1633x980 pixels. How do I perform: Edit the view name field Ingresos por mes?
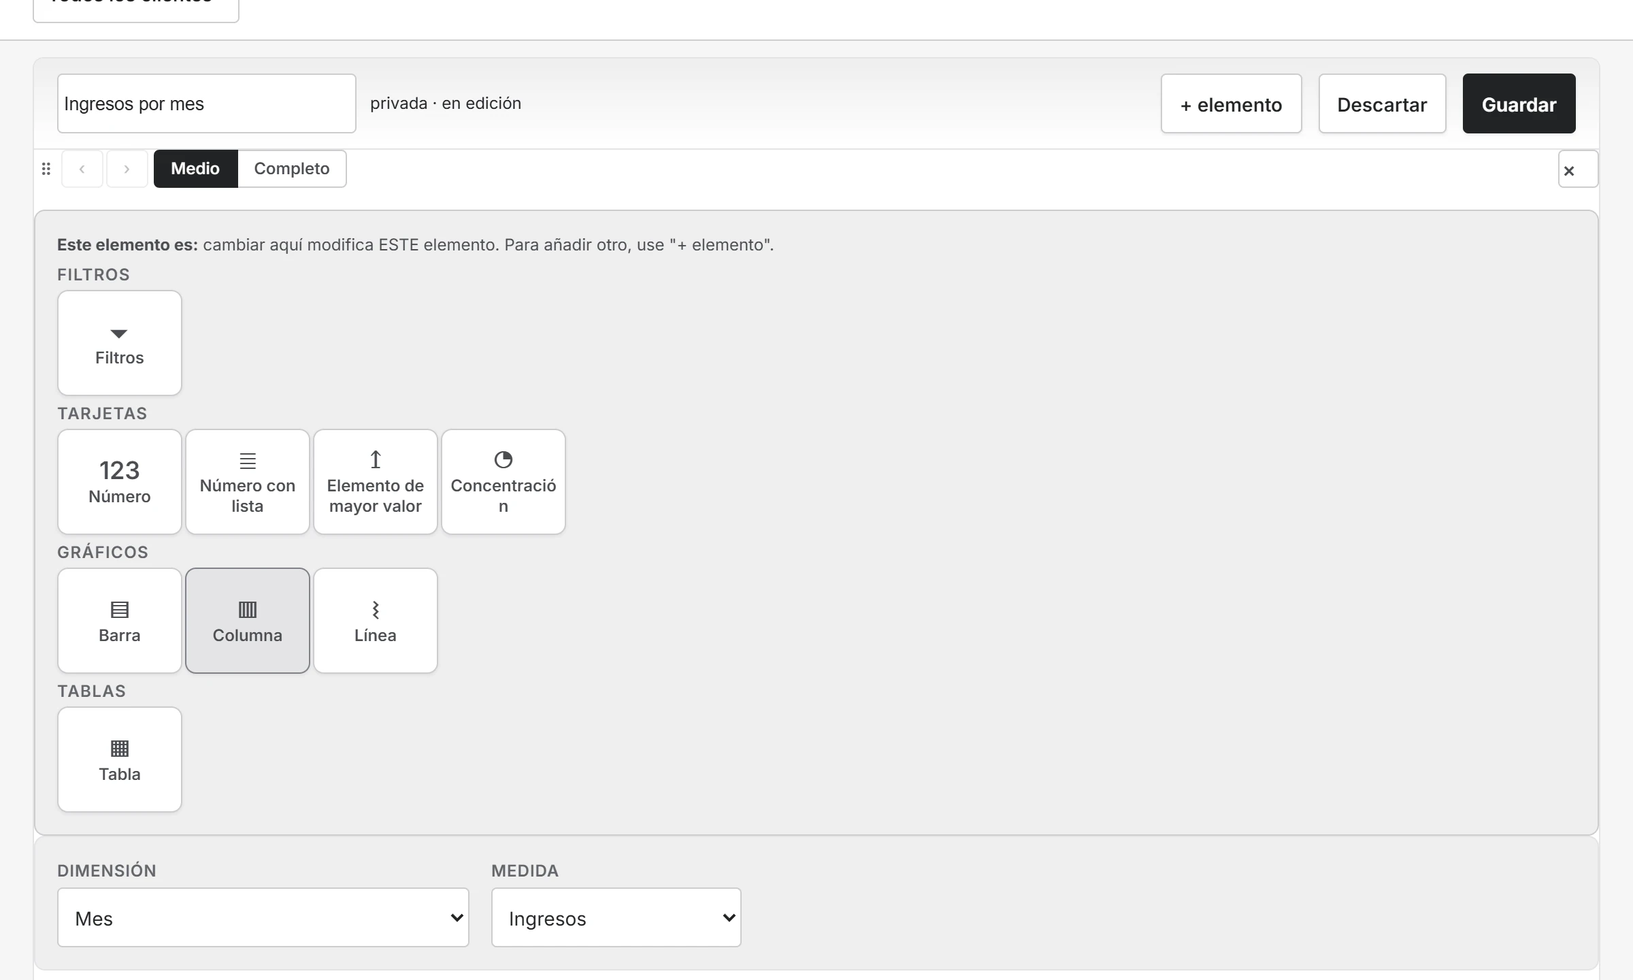(207, 103)
